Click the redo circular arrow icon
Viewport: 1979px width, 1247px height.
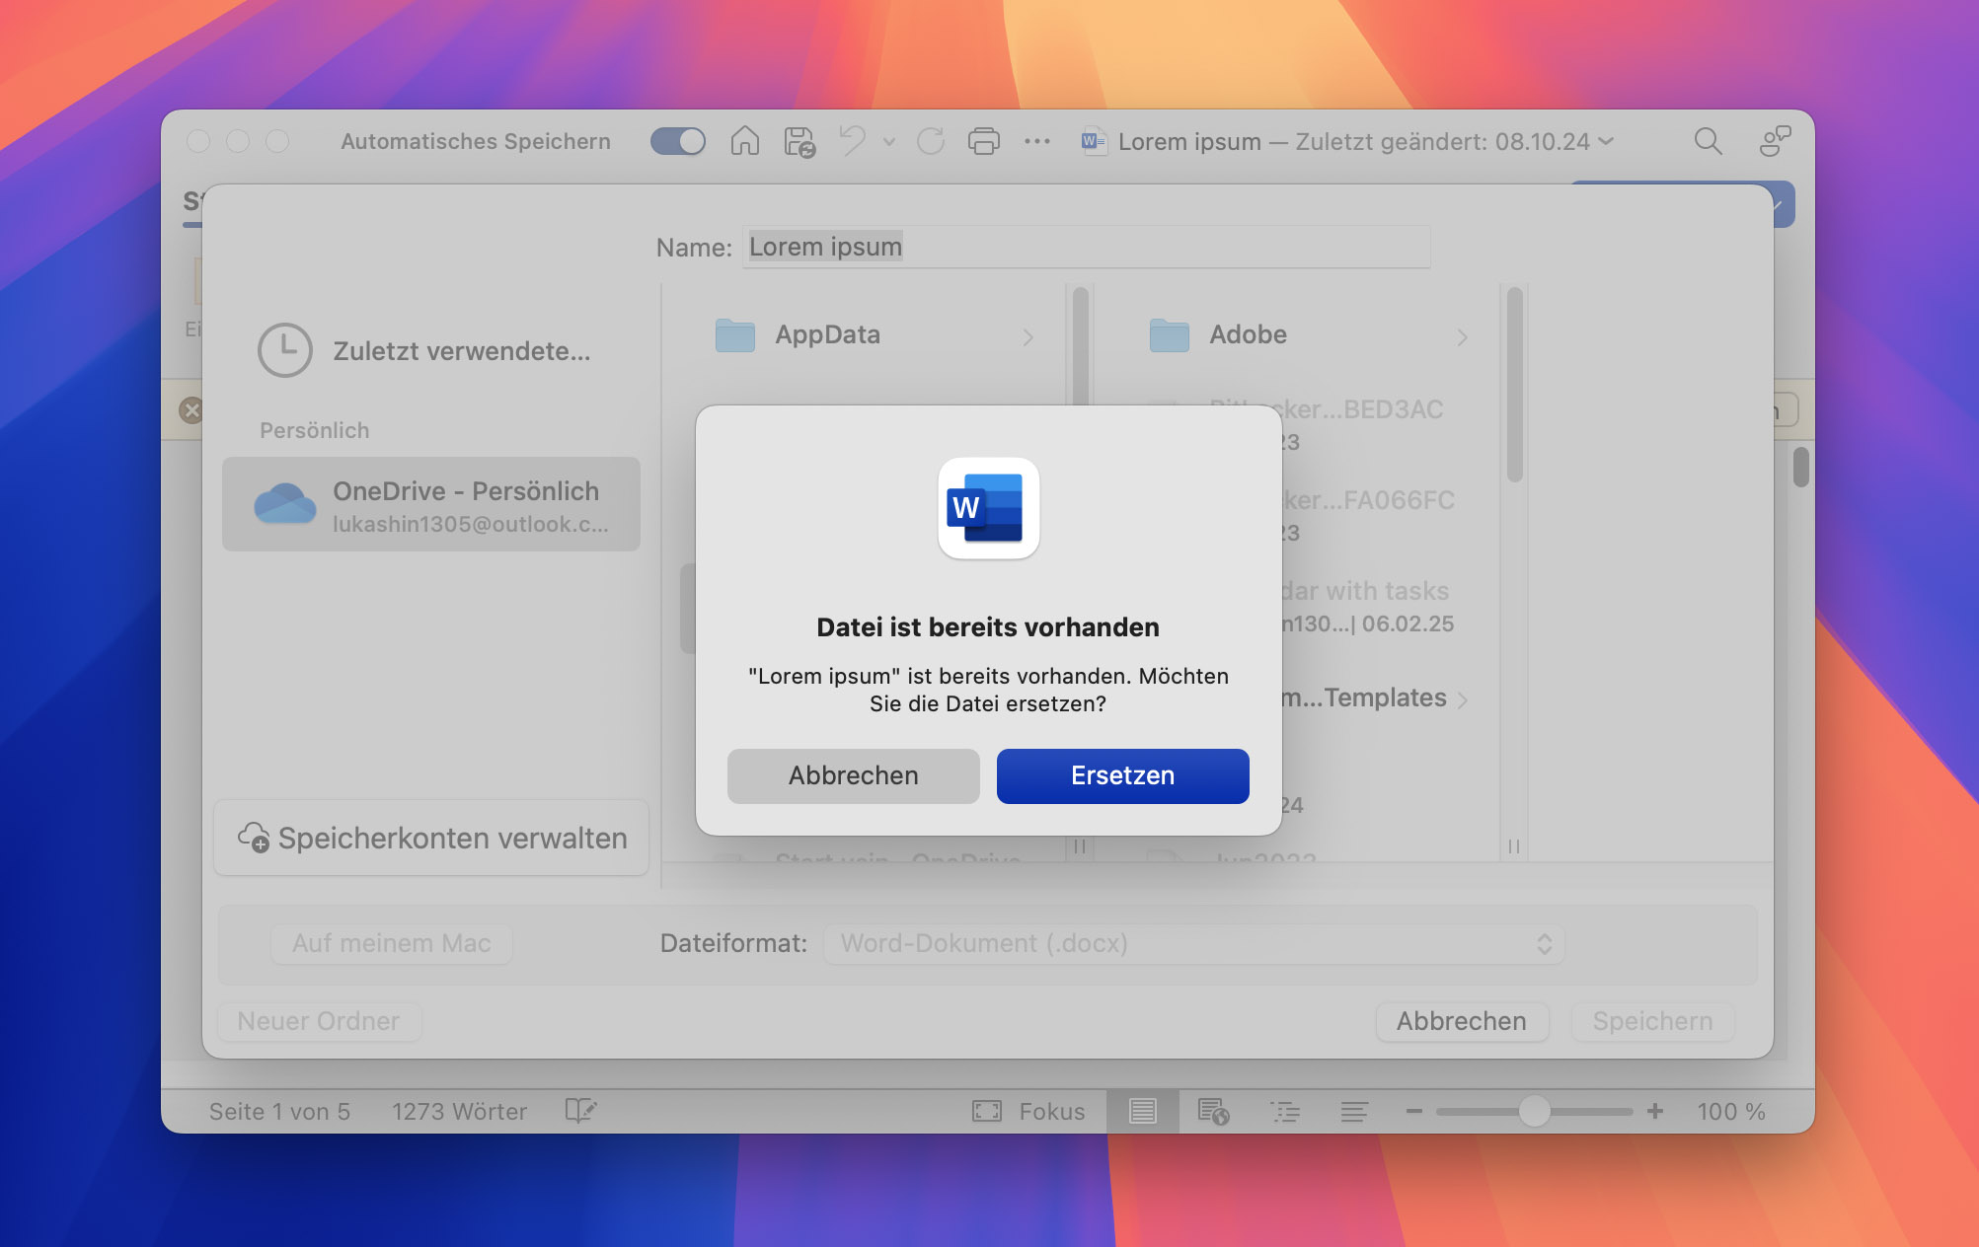(931, 141)
